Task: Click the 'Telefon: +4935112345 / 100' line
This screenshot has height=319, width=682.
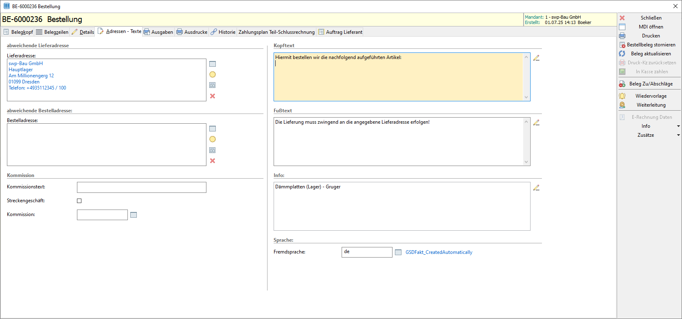Action: click(x=37, y=88)
